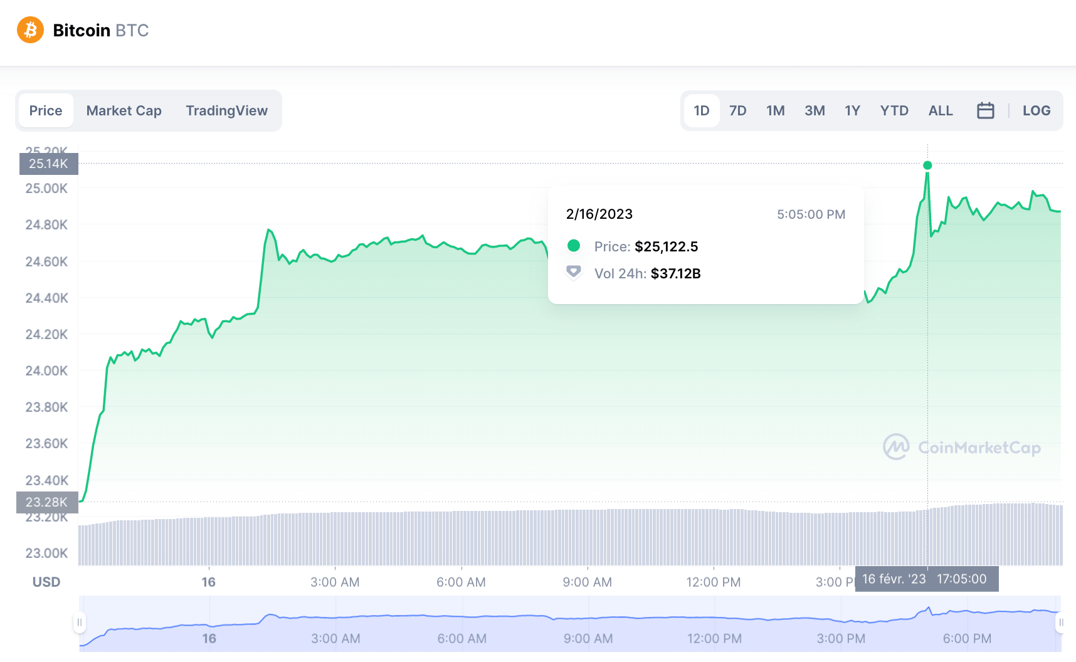Click the USD currency label

(46, 582)
